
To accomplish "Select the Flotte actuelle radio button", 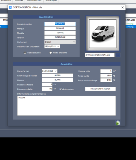I will (25, 53).
